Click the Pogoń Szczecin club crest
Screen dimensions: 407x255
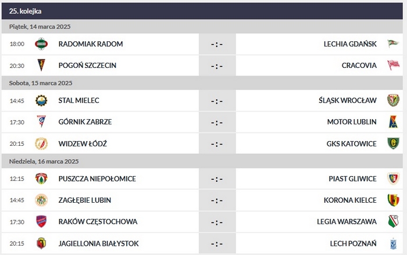(41, 66)
